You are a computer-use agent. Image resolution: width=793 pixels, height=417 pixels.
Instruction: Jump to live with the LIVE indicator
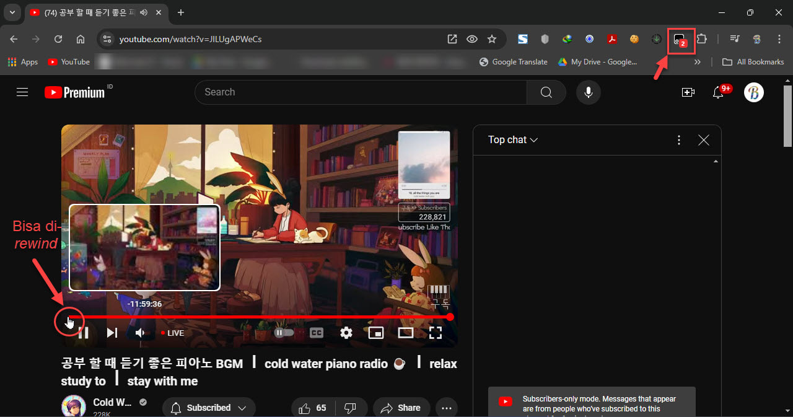(x=173, y=333)
